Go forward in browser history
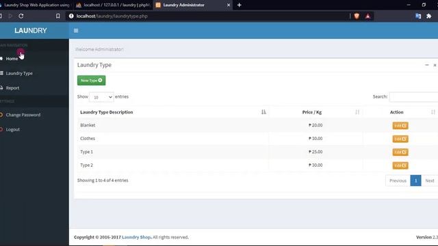 (10, 16)
